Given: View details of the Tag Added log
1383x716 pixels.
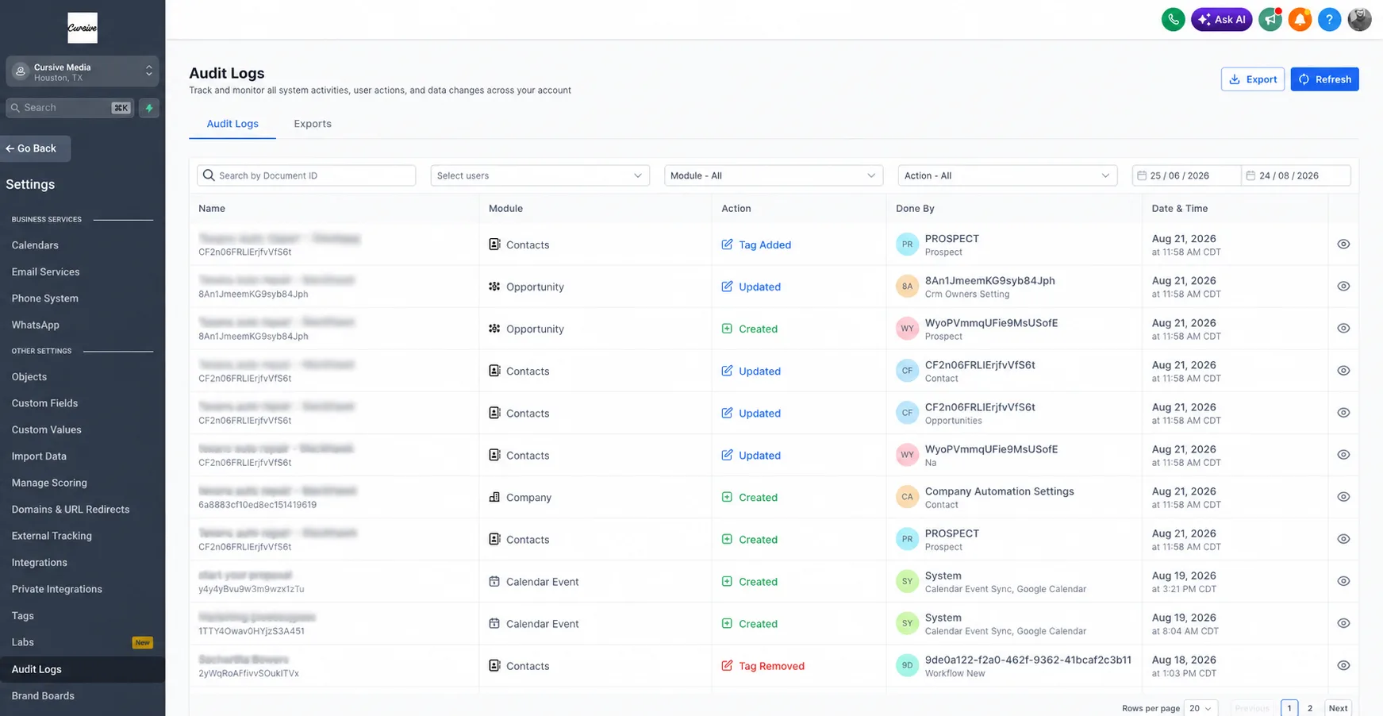Looking at the screenshot, I should click(x=1343, y=244).
